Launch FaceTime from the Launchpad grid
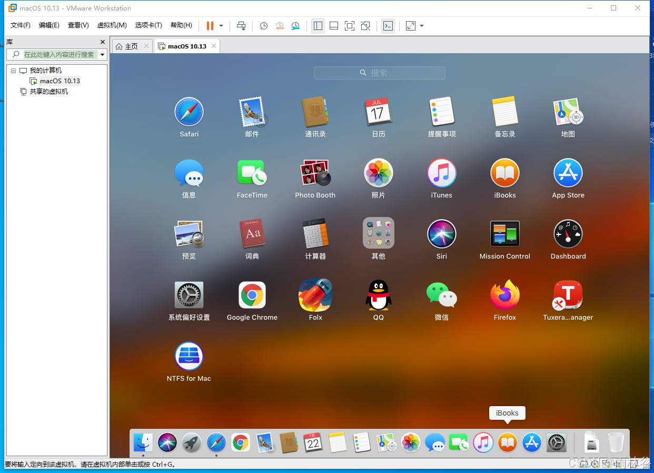 point(252,173)
